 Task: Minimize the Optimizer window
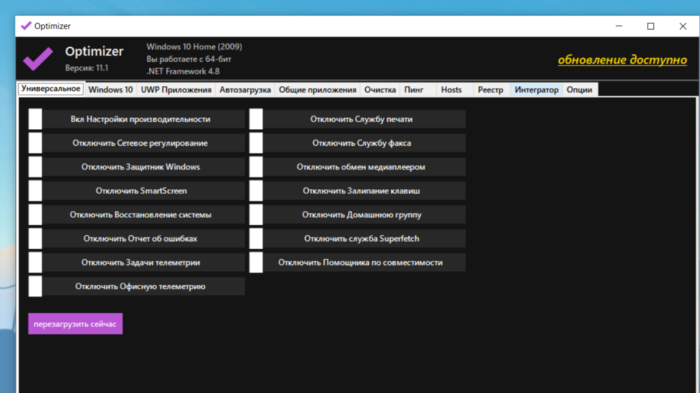(619, 26)
